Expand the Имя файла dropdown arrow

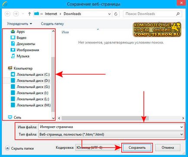pos(182,127)
